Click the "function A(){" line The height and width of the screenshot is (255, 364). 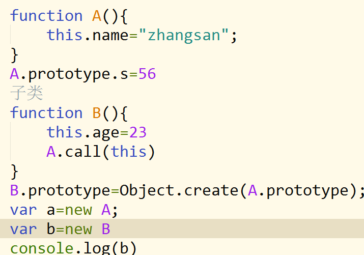coord(69,16)
